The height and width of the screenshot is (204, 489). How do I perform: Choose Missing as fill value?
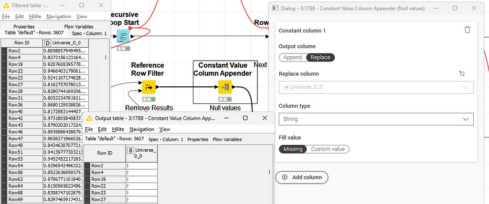coord(293,149)
